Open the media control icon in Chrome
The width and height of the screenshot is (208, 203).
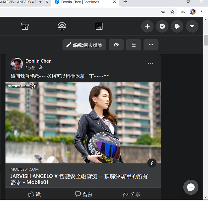pos(184,12)
